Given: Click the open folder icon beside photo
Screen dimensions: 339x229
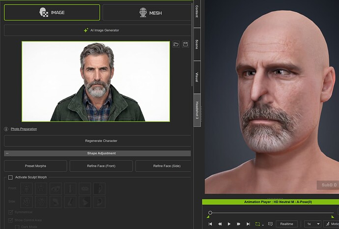Looking at the screenshot, I should pos(176,44).
